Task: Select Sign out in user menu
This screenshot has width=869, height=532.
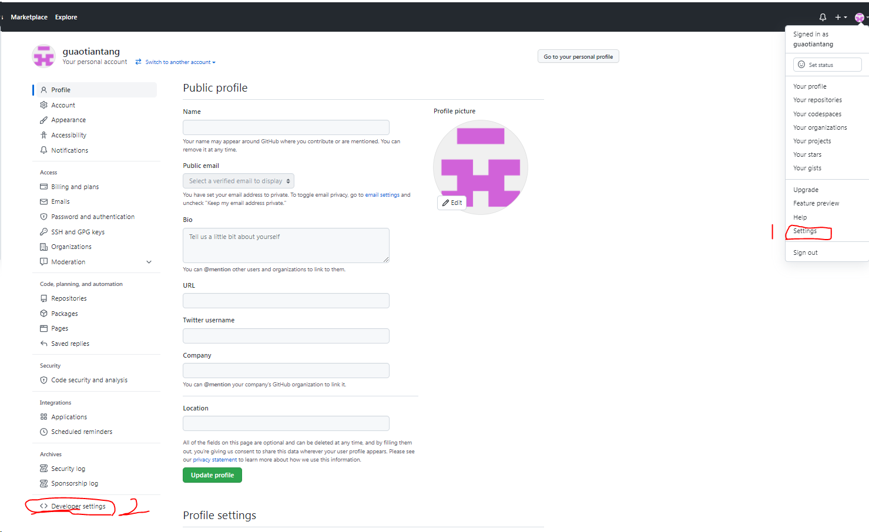Action: point(806,252)
